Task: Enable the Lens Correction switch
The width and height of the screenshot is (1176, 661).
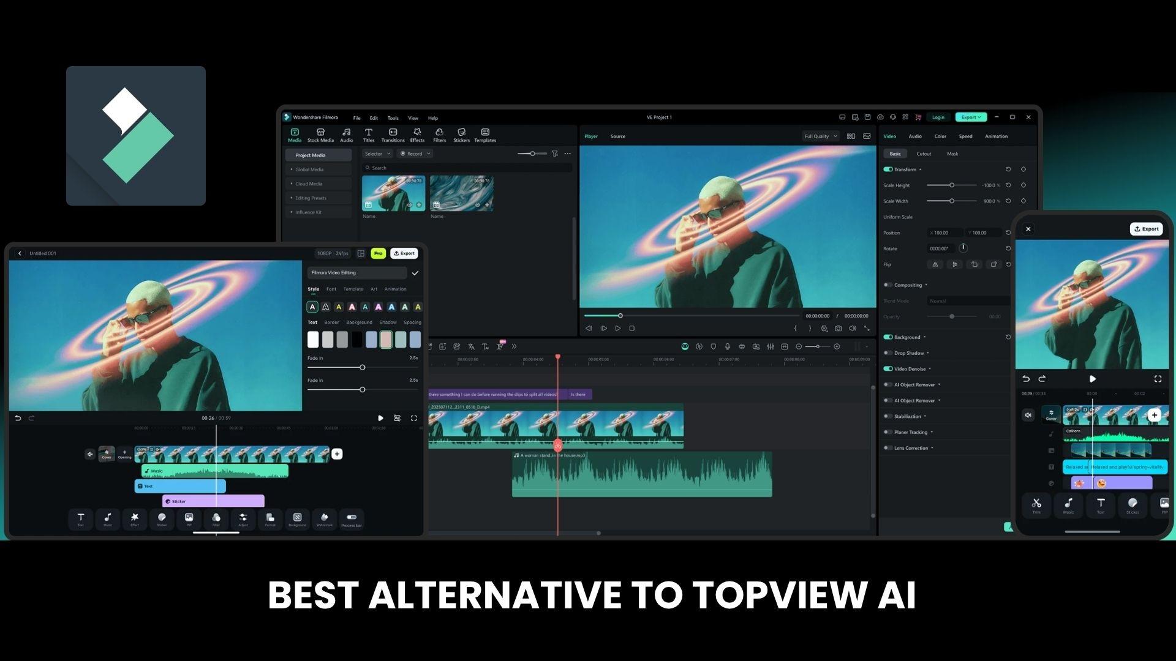Action: point(888,448)
